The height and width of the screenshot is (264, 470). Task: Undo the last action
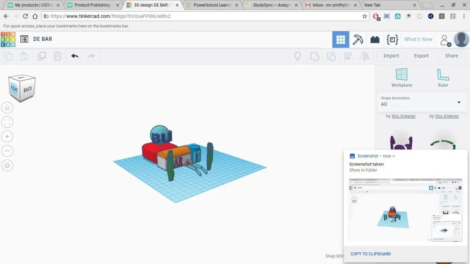(75, 56)
